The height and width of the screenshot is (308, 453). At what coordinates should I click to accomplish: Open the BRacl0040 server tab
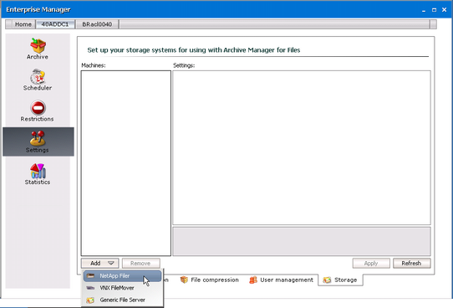(x=97, y=24)
